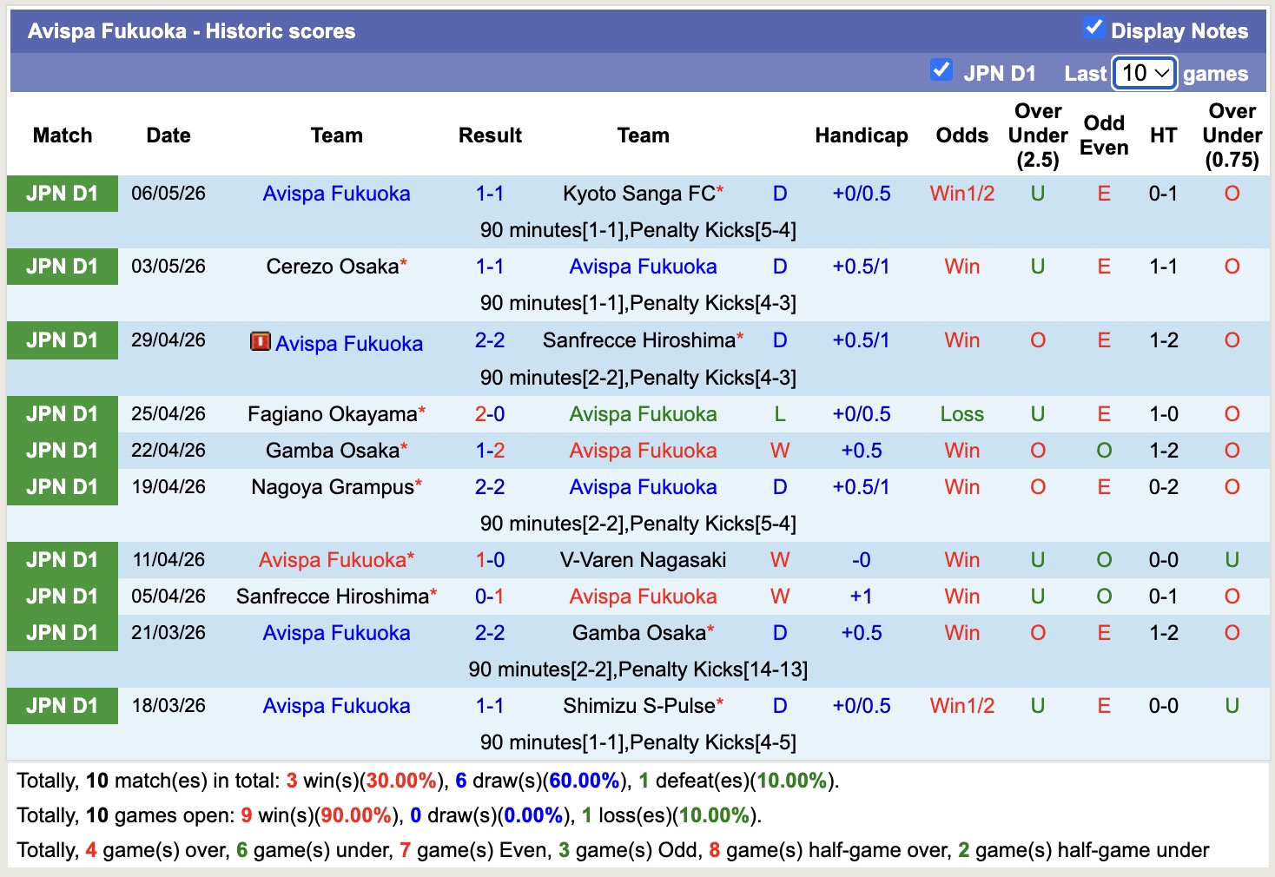The height and width of the screenshot is (877, 1275).
Task: Click the 1-1 result for 03/05/26 match
Action: pos(490,267)
